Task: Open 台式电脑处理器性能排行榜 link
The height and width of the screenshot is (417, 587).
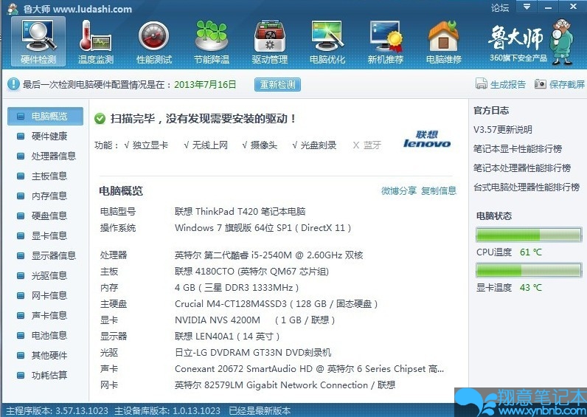Action: tap(527, 187)
